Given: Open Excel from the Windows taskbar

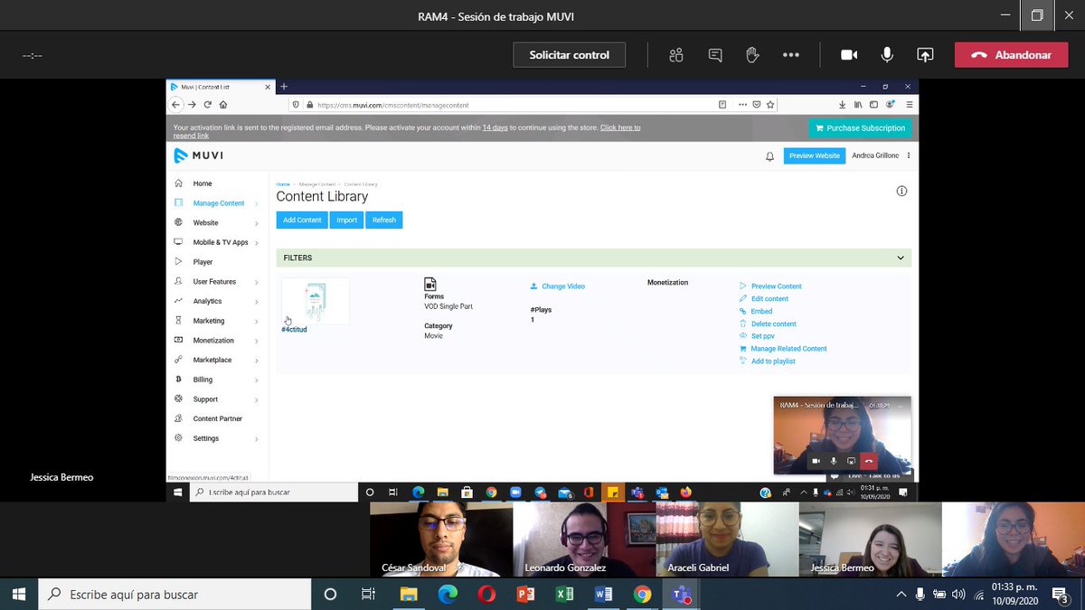Looking at the screenshot, I should pyautogui.click(x=564, y=594).
